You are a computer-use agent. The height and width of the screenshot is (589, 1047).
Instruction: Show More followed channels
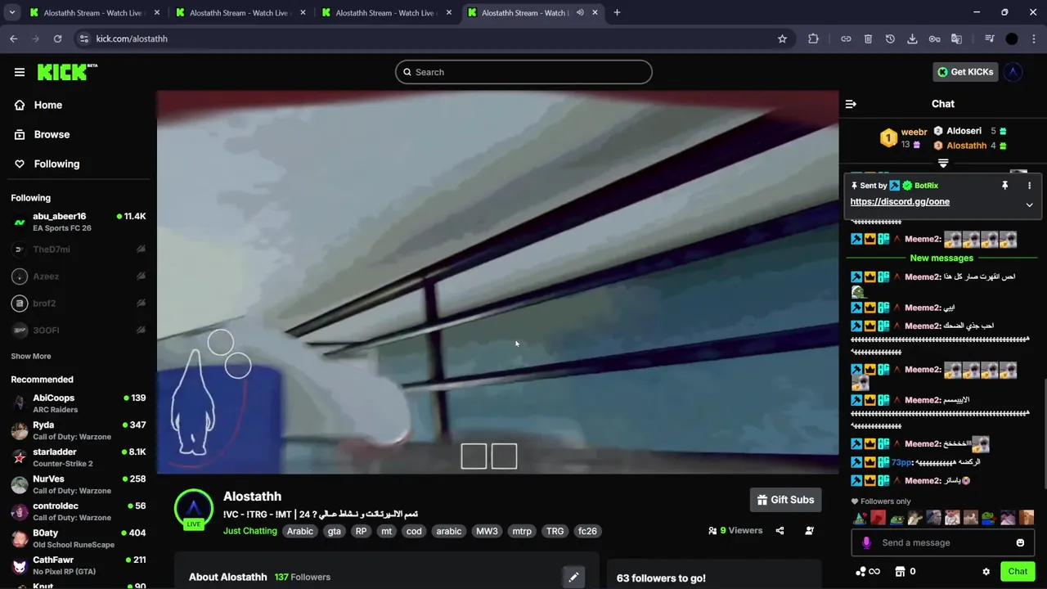coord(31,356)
